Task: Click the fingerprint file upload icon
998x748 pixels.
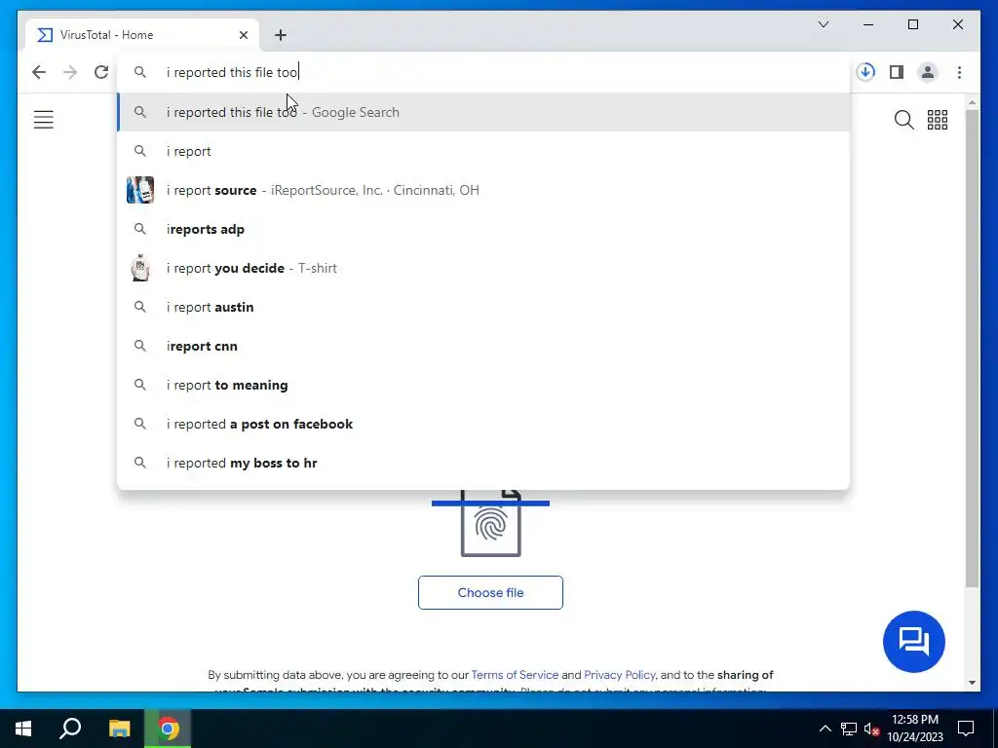Action: tap(491, 525)
